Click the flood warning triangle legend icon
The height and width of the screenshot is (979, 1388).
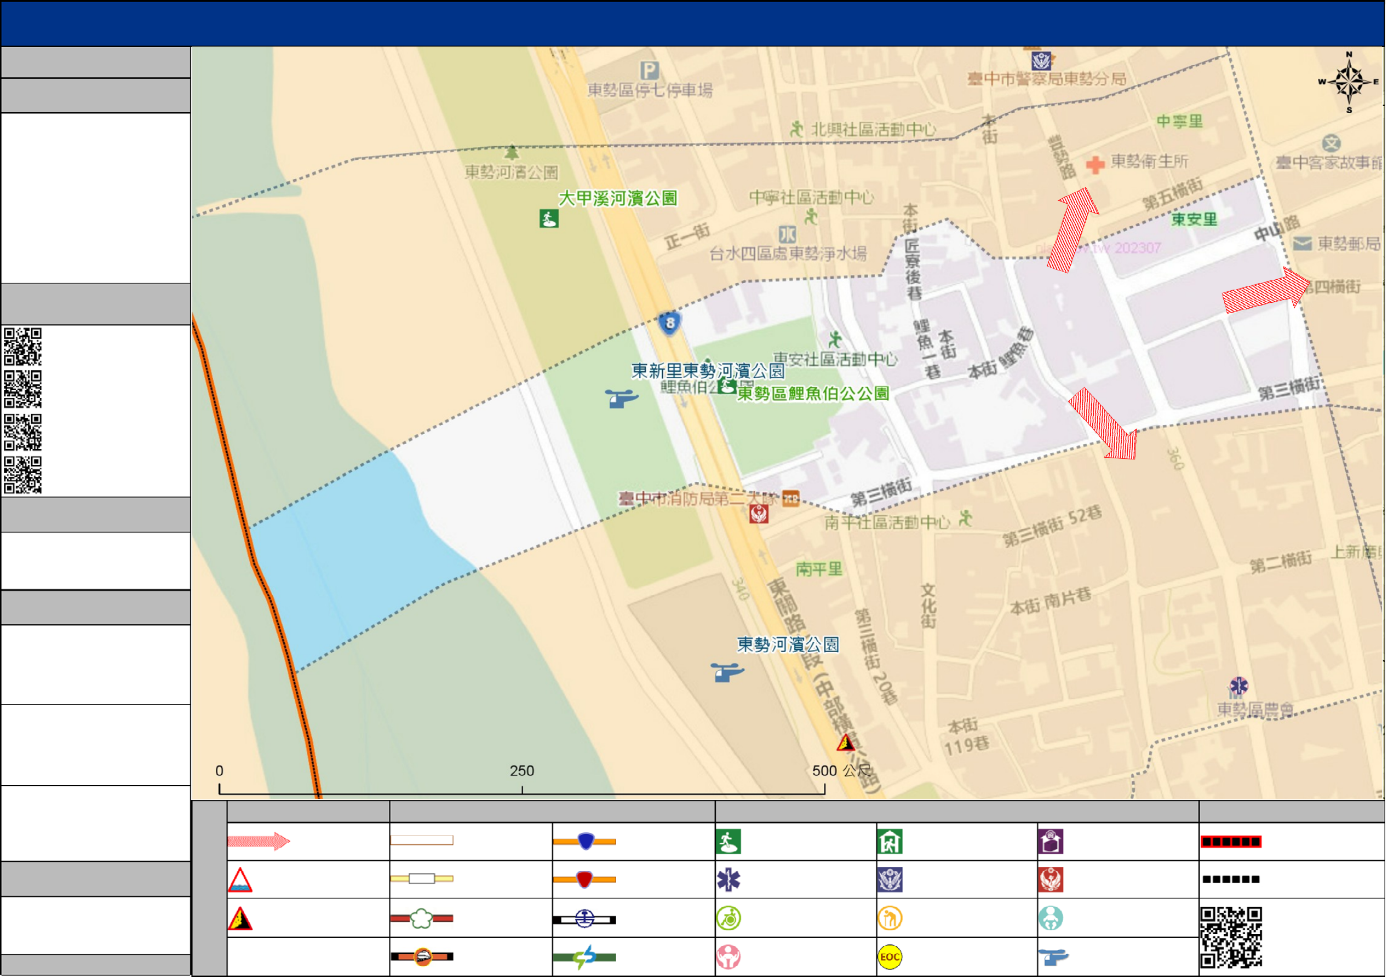point(240,881)
